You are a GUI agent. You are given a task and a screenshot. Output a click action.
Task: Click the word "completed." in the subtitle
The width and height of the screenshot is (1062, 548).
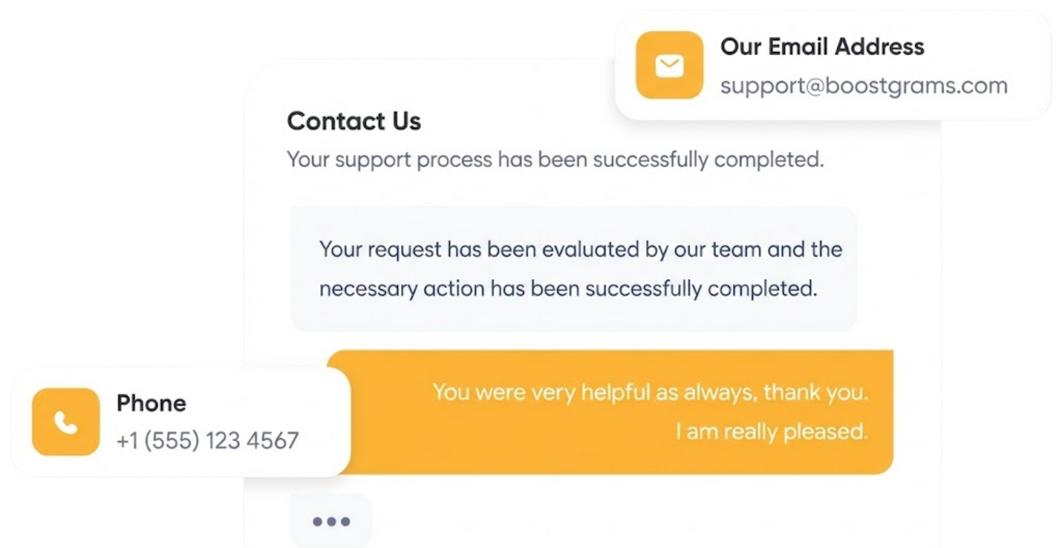click(x=769, y=160)
